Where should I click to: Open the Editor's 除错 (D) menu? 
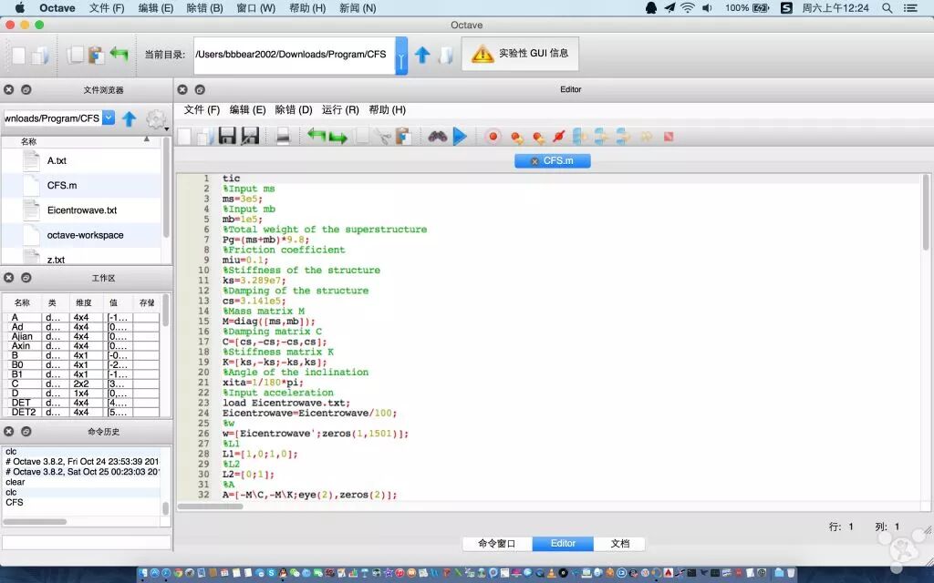click(x=294, y=110)
